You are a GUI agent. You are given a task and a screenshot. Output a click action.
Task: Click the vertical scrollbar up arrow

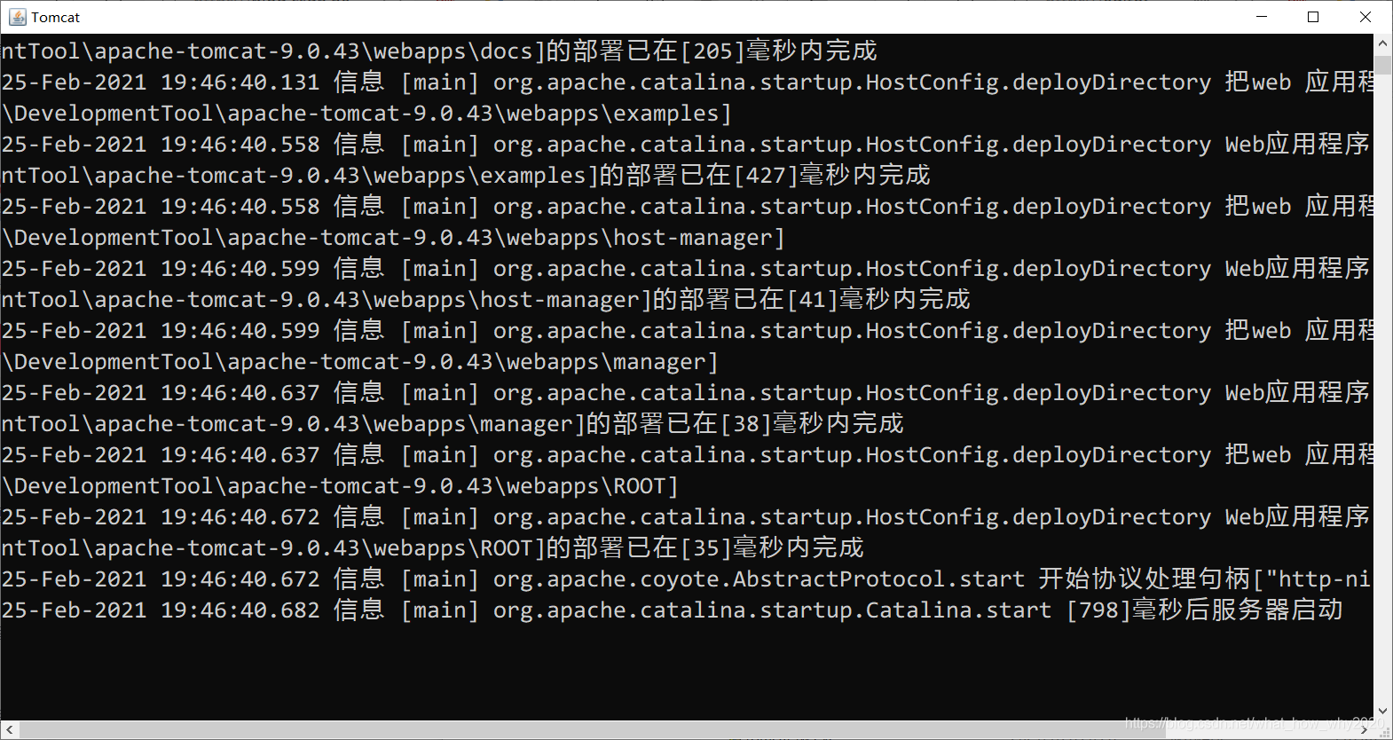pyautogui.click(x=1382, y=43)
